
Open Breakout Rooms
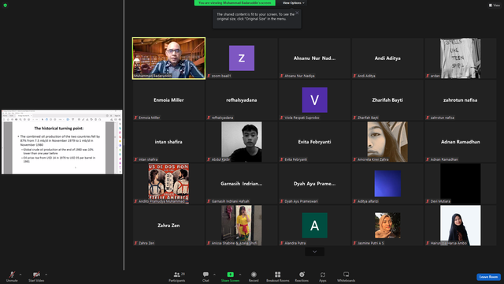point(278,276)
